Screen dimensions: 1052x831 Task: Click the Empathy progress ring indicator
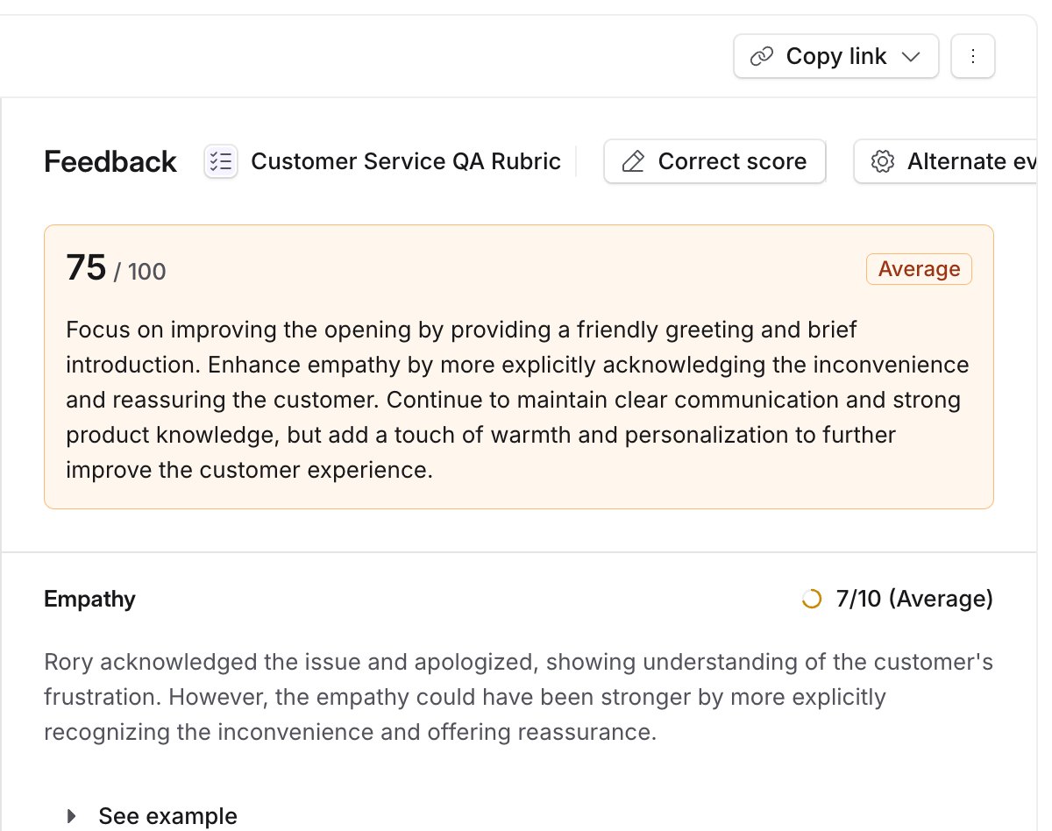click(812, 600)
